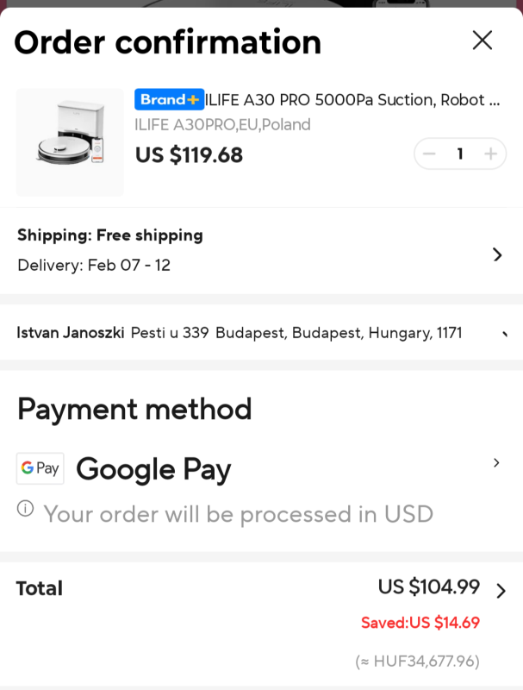Image resolution: width=523 pixels, height=690 pixels.
Task: Expand the Total price breakdown chevron
Action: pos(501,591)
